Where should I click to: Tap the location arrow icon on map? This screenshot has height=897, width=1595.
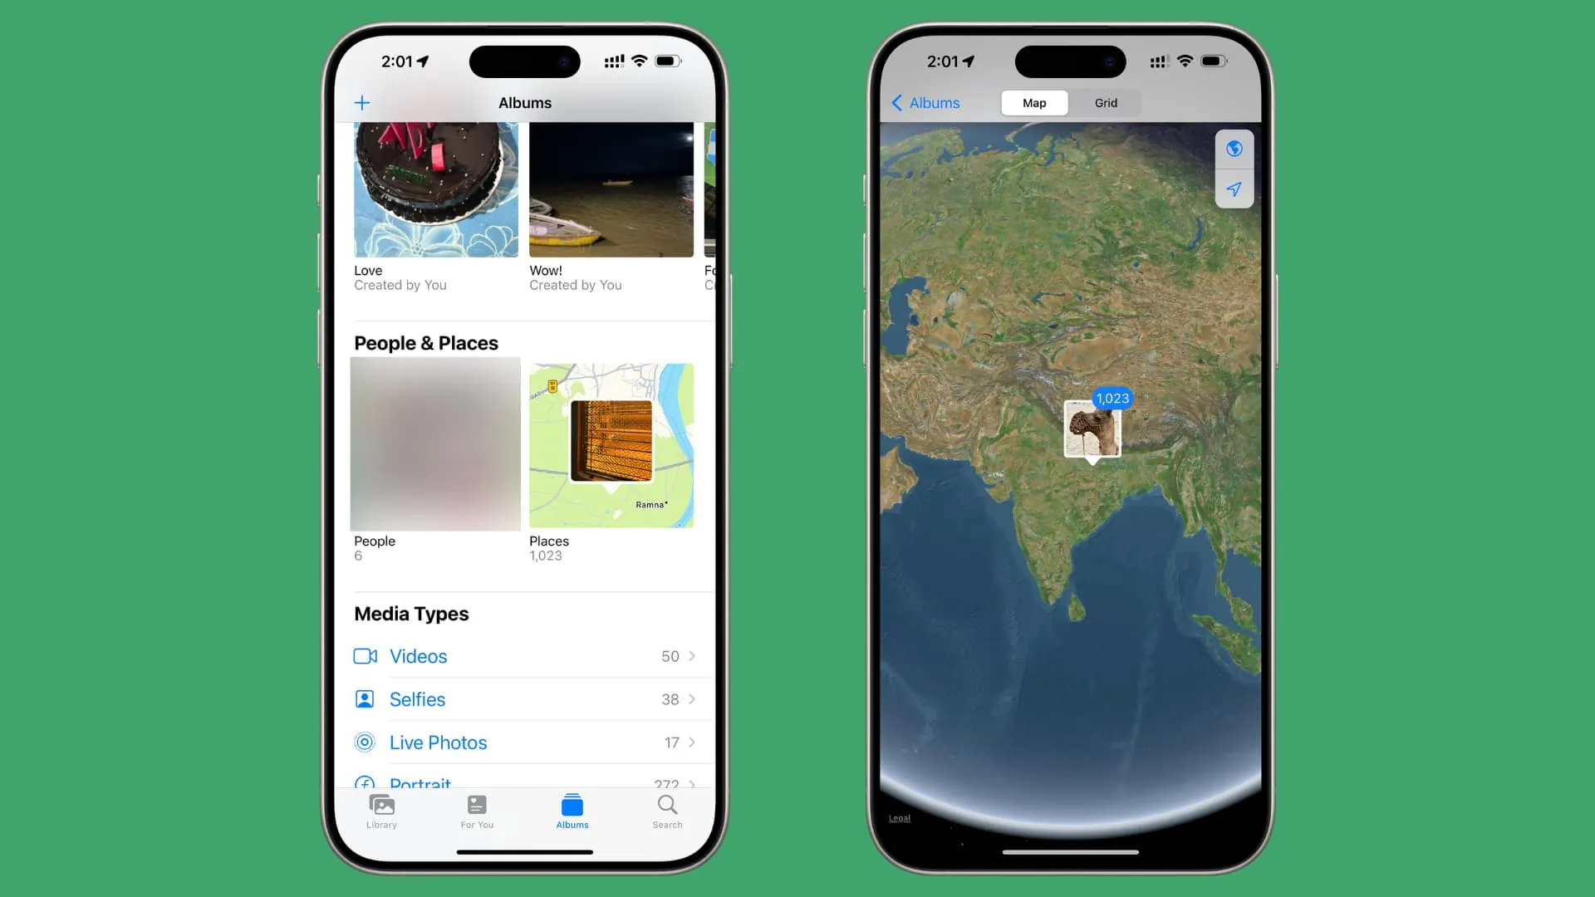(1235, 189)
